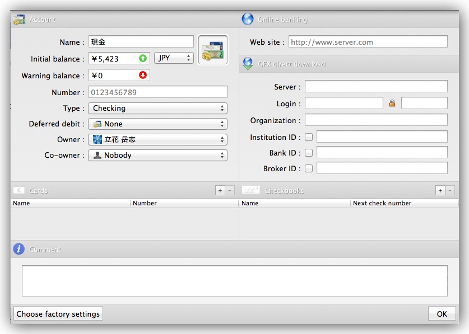469x334 pixels.
Task: Expand the Deferred debit dropdown
Action: click(157, 124)
